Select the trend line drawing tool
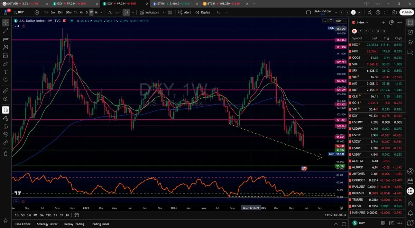Image resolution: width=415 pixels, height=228 pixels. [6, 31]
